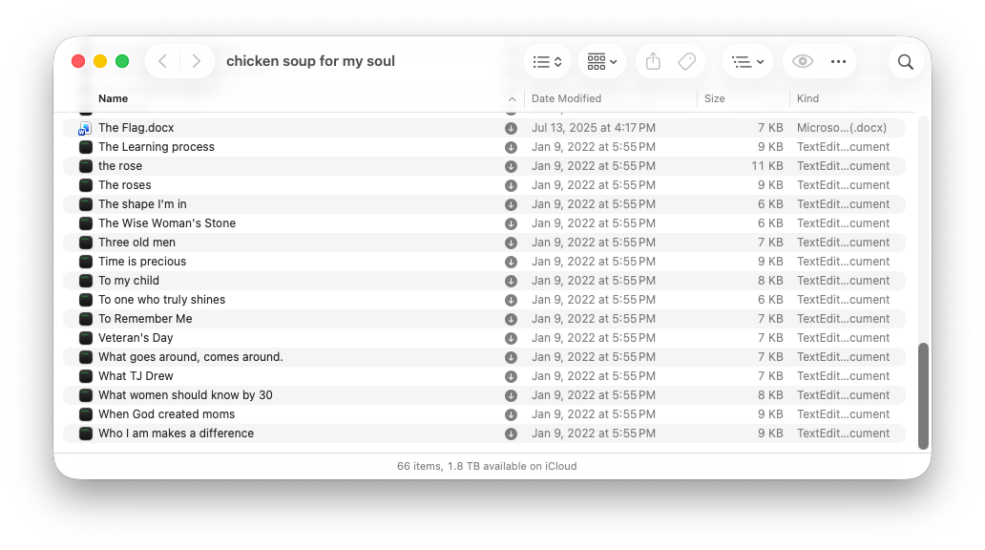Select The Wise Woman's Stone file
The image size is (985, 550).
[484, 223]
